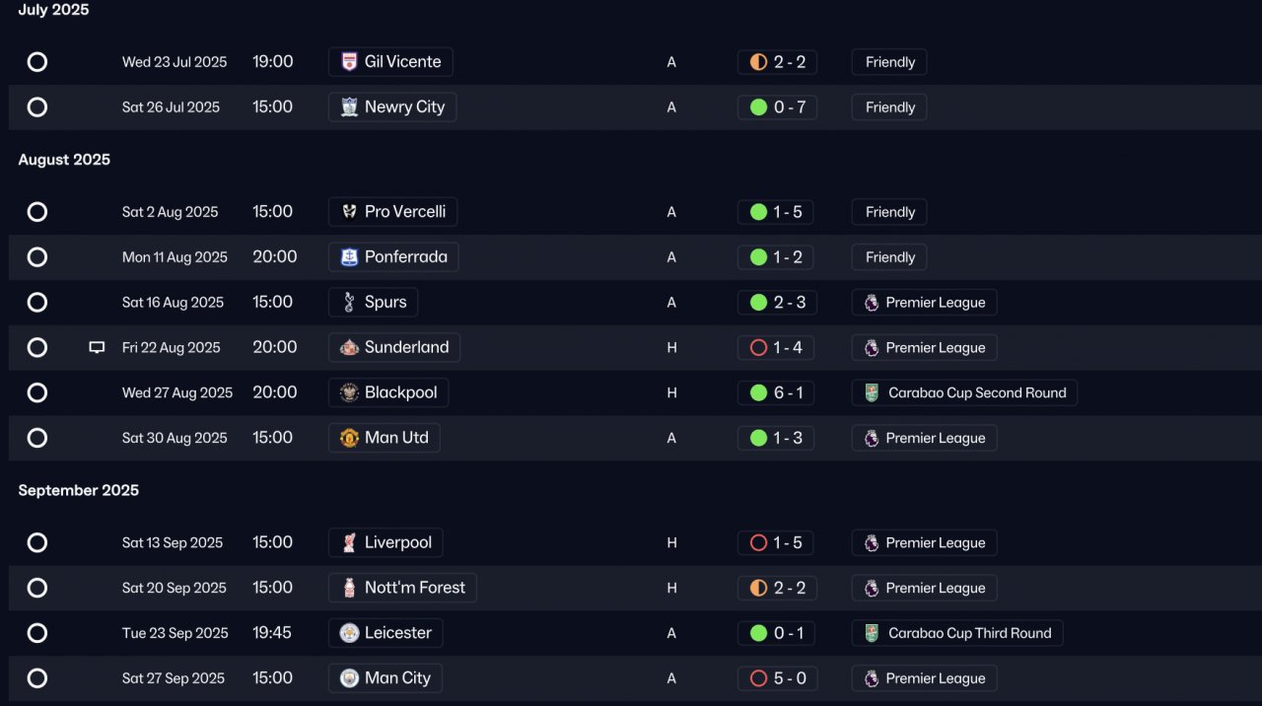Screen dimensions: 1262x706
Task: Click Premier League logo on Spurs fixture
Action: point(872,303)
